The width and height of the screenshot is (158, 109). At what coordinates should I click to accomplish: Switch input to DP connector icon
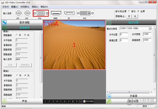[x=69, y=13]
